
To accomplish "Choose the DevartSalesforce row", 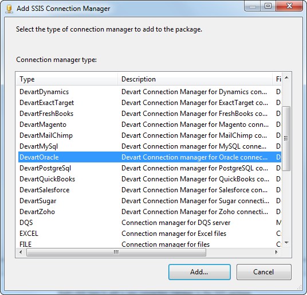I will tap(150, 190).
